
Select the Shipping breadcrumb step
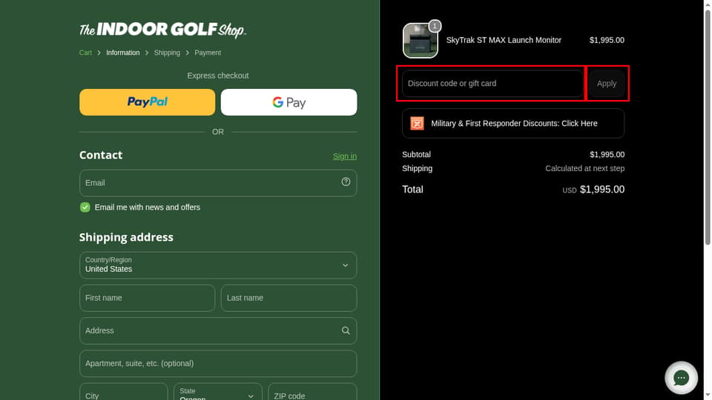[167, 53]
